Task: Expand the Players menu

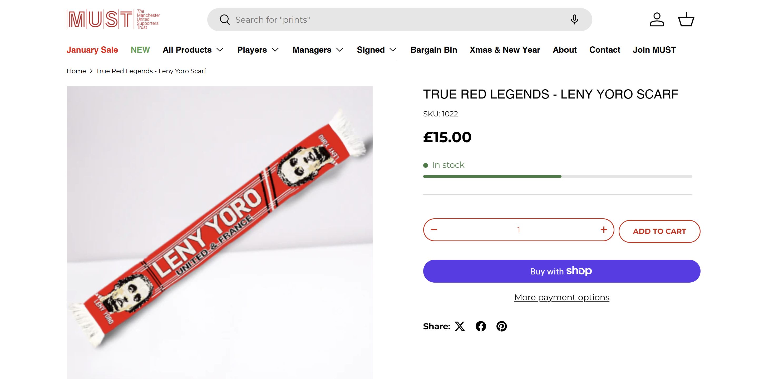Action: [258, 50]
